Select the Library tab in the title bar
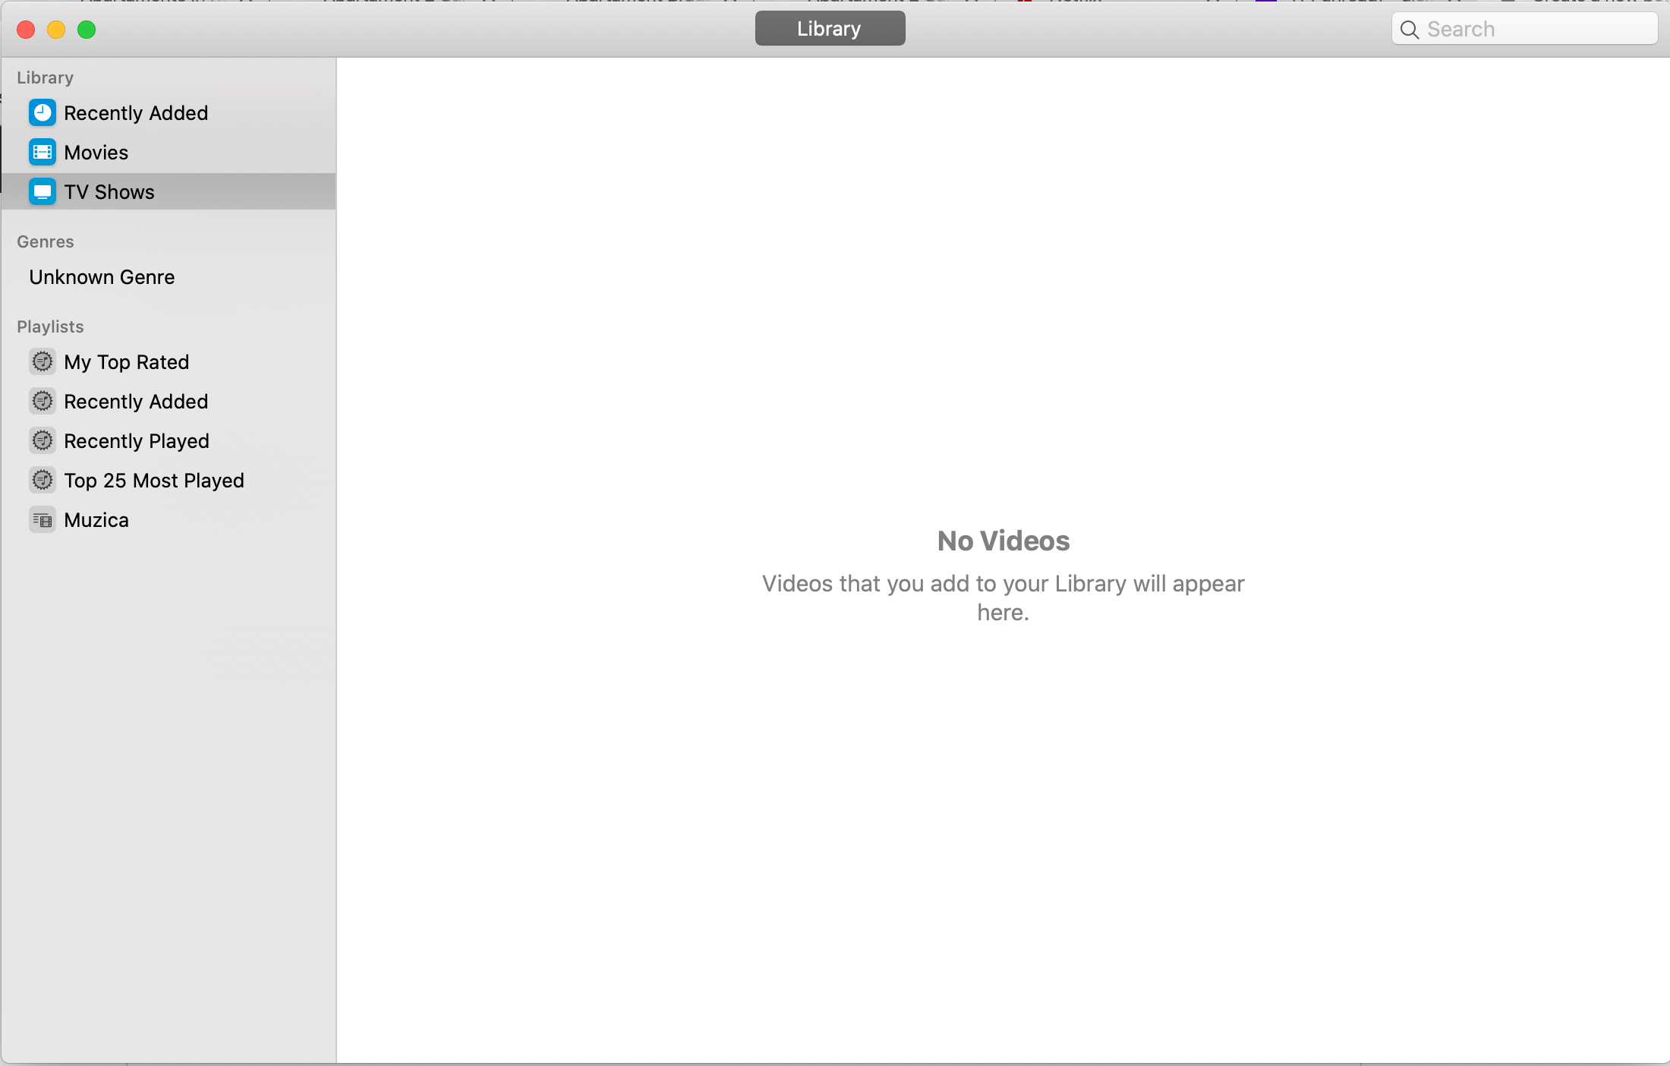The image size is (1670, 1066). click(x=830, y=29)
